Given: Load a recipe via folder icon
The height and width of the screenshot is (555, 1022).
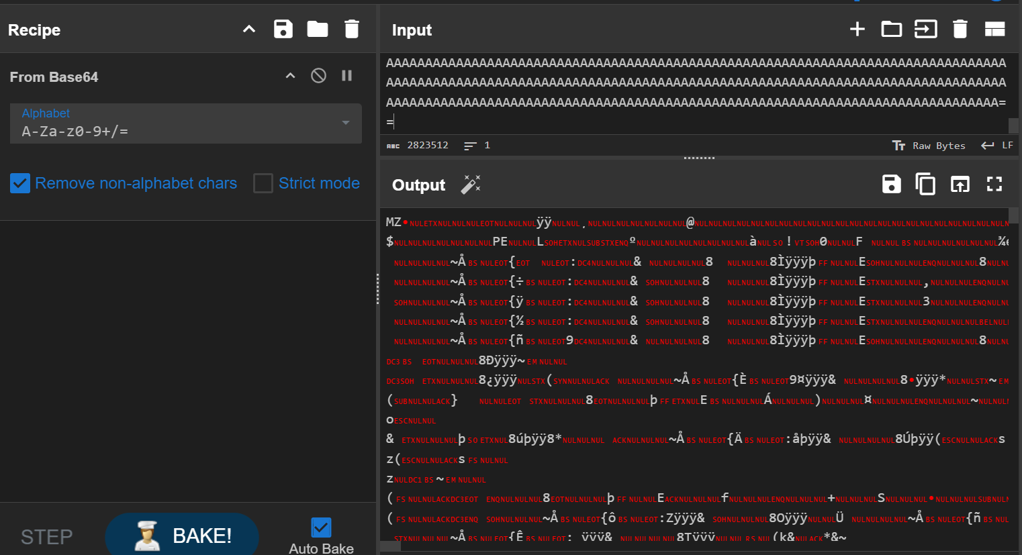Looking at the screenshot, I should click(318, 30).
